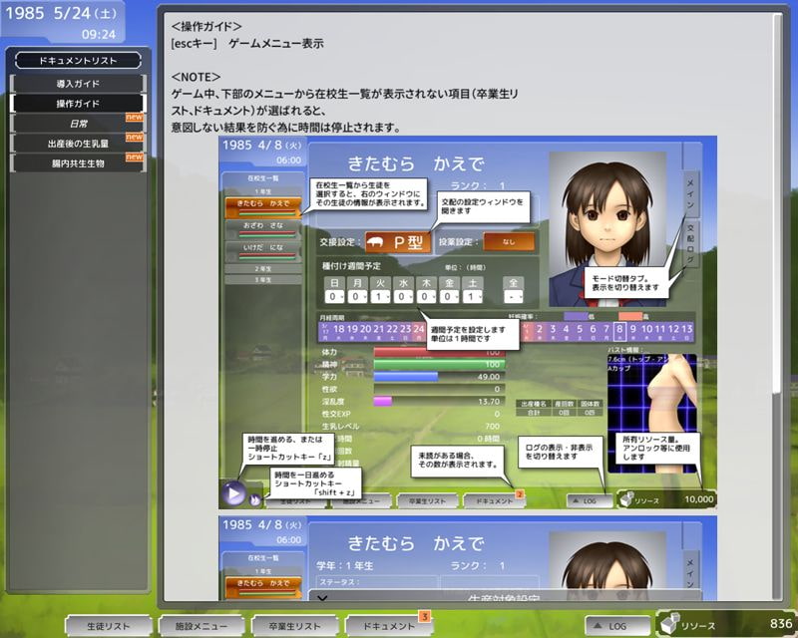Click the ドキュメントリスト header
This screenshot has height=638, width=798.
coord(78,60)
